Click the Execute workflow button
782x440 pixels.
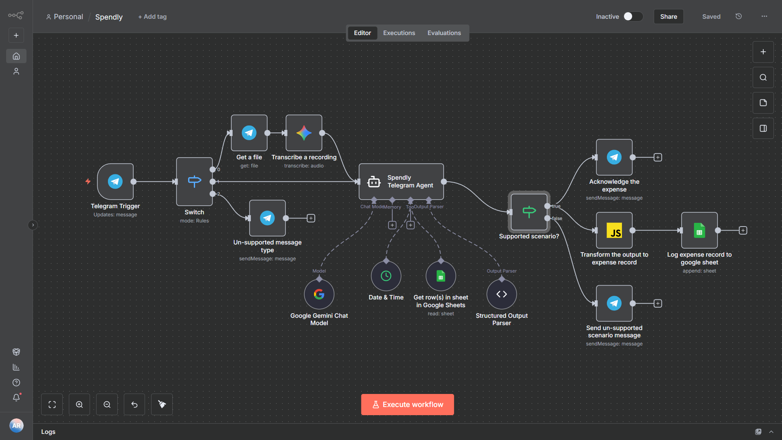(407, 405)
